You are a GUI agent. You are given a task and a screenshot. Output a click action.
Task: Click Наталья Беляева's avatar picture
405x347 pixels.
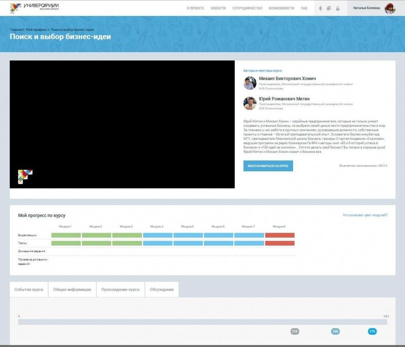pos(390,8)
